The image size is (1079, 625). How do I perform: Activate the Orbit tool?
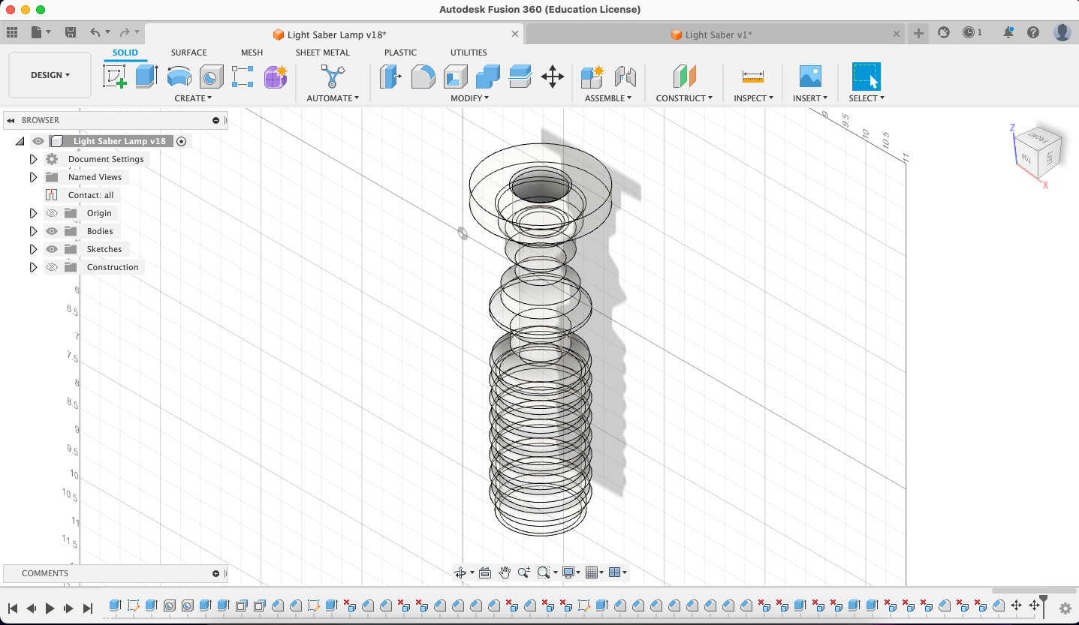461,572
